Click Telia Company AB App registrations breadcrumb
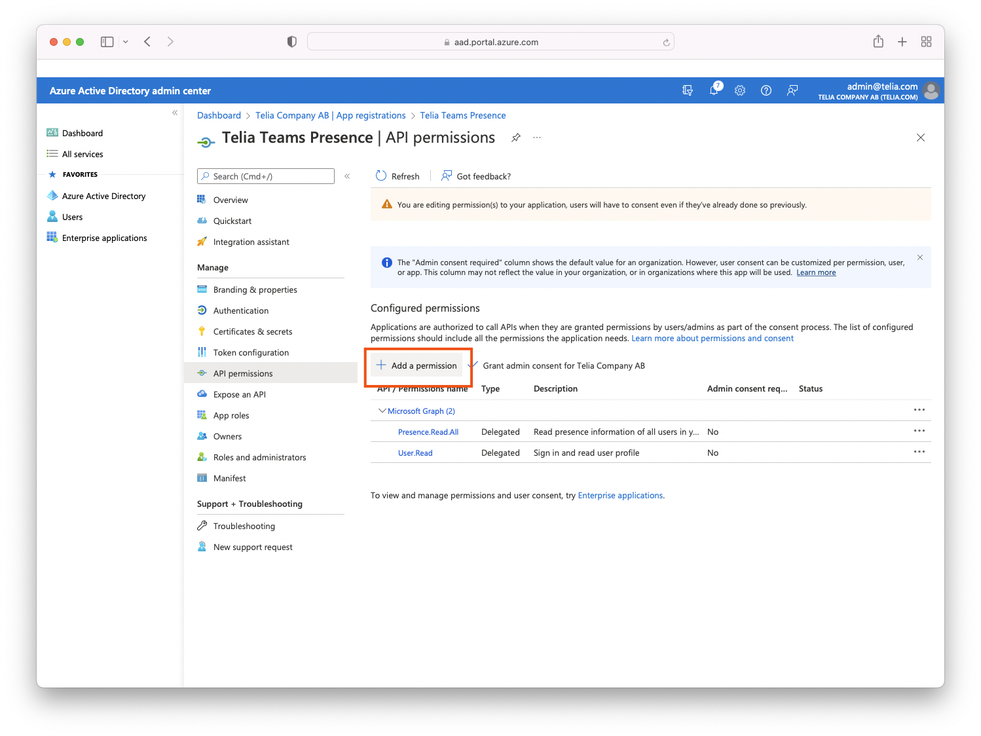This screenshot has width=981, height=736. pos(331,115)
